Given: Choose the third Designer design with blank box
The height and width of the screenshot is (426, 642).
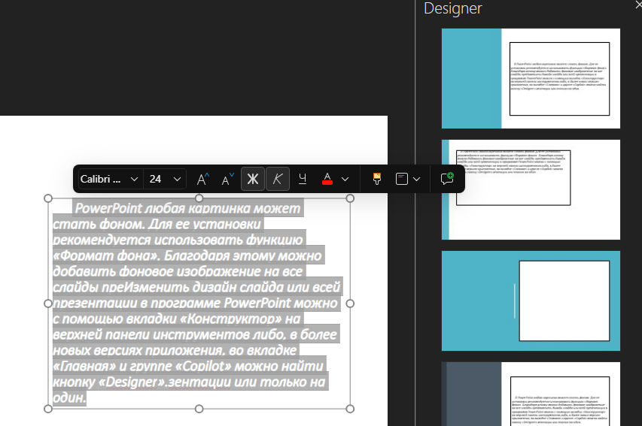Looking at the screenshot, I should (x=531, y=301).
